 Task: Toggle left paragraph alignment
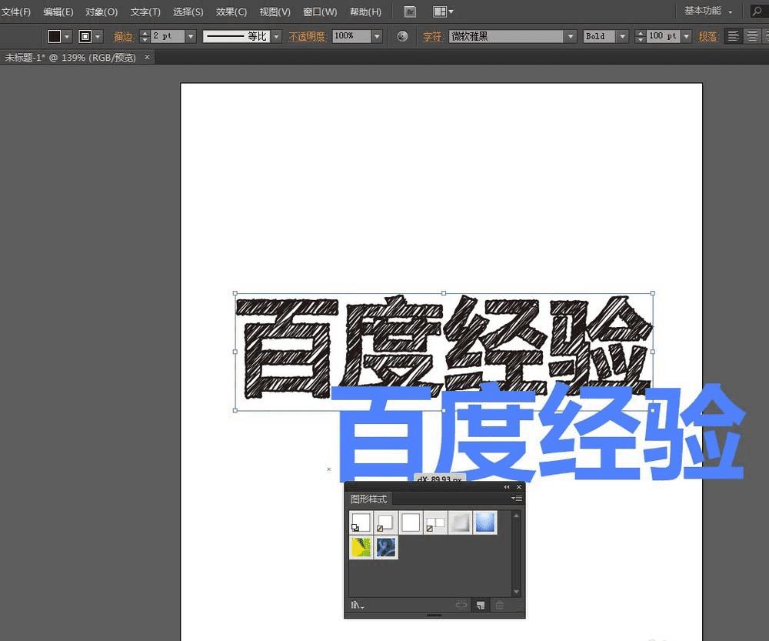coord(734,36)
